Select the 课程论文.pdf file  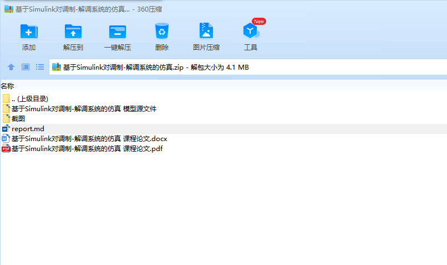click(x=223, y=149)
